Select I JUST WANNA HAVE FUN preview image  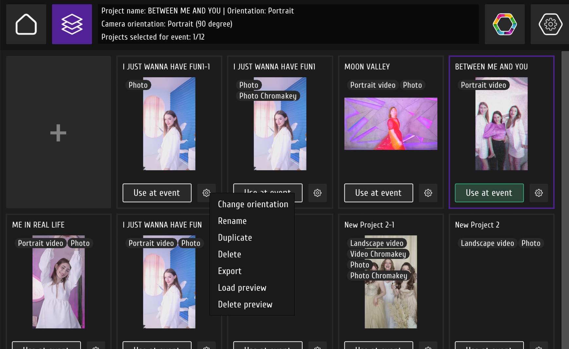click(x=169, y=282)
